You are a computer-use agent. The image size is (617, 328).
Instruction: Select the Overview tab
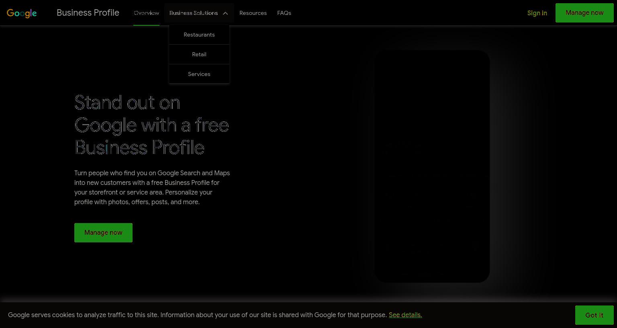(146, 13)
